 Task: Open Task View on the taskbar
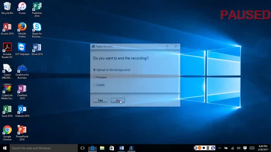[x=83, y=148]
